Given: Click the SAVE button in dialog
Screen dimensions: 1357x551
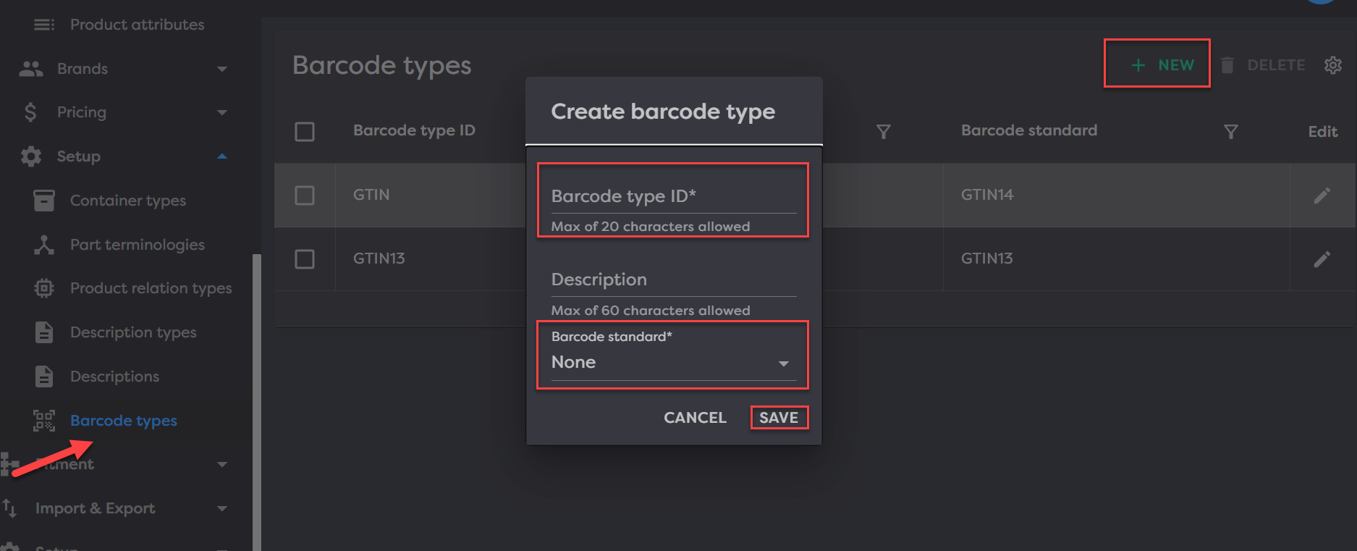Looking at the screenshot, I should 779,418.
